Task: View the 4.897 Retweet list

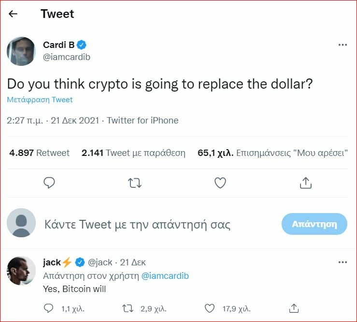Action: coord(40,153)
